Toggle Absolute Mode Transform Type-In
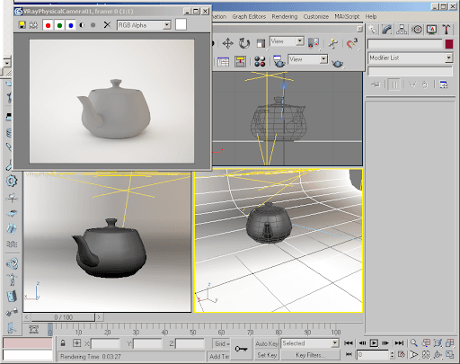 click(x=77, y=343)
